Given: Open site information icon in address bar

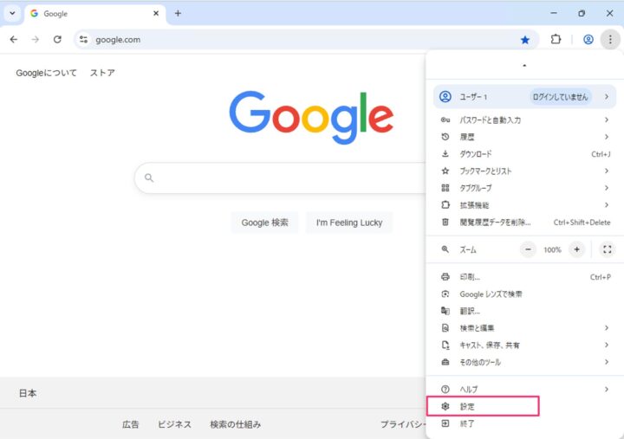Looking at the screenshot, I should point(83,39).
